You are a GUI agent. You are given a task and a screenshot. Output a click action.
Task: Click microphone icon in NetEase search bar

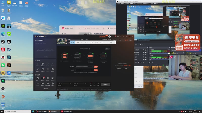104,28
